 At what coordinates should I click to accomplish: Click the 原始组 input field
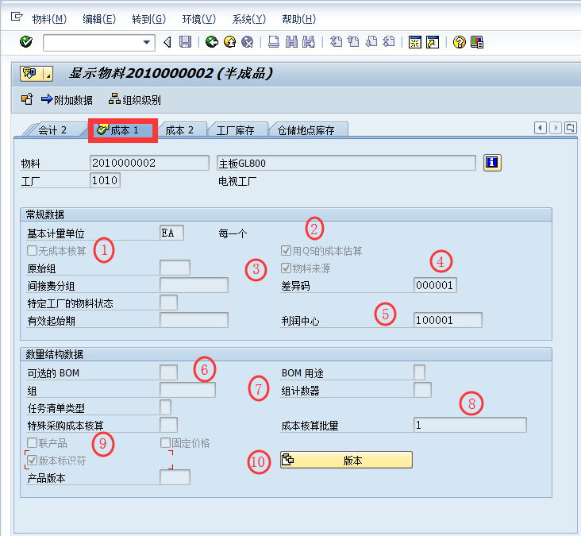(175, 268)
